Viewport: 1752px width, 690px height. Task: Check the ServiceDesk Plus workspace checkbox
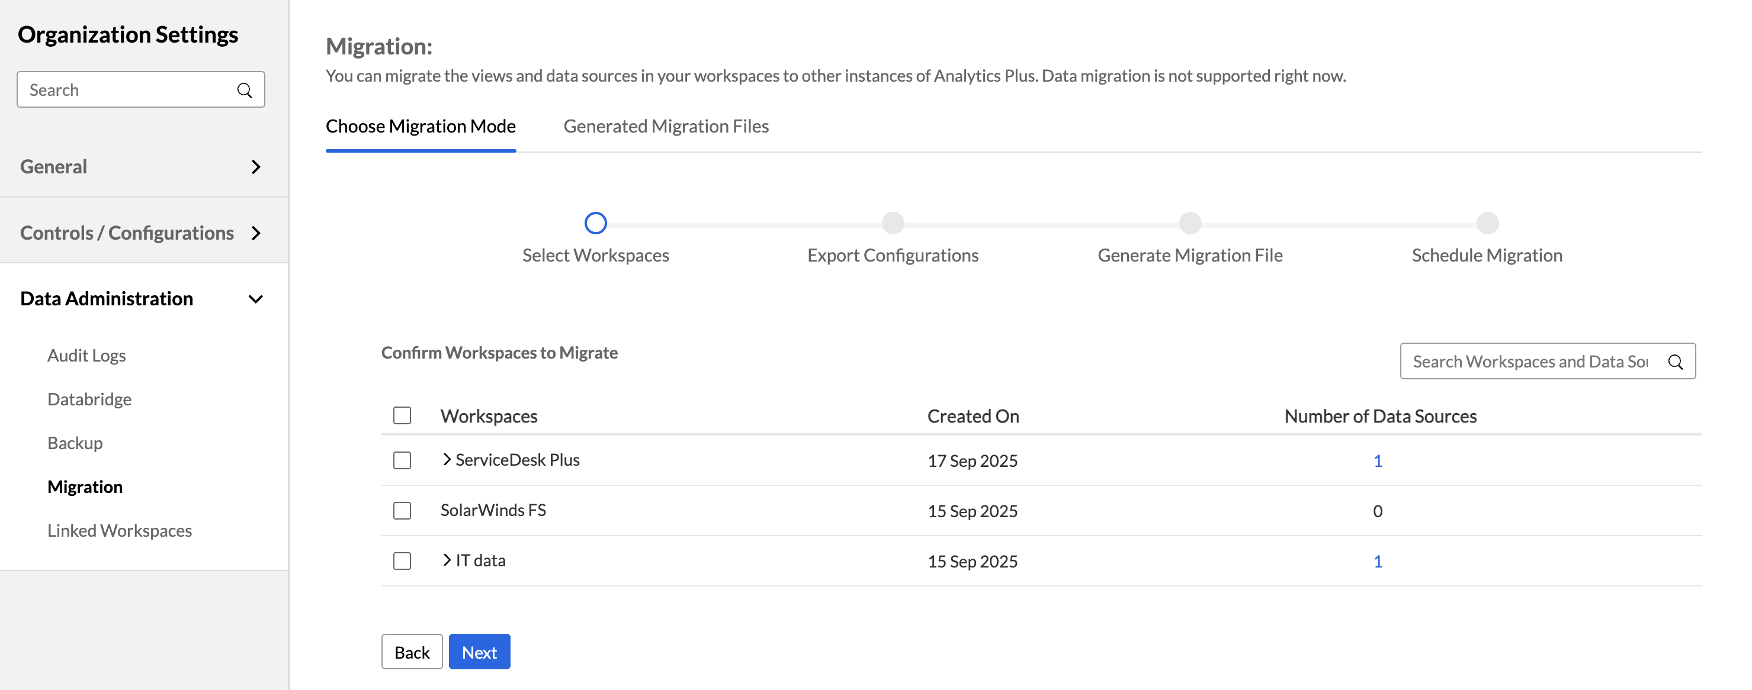402,460
